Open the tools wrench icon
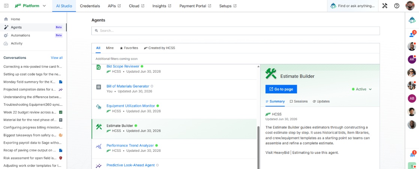 pos(385,6)
